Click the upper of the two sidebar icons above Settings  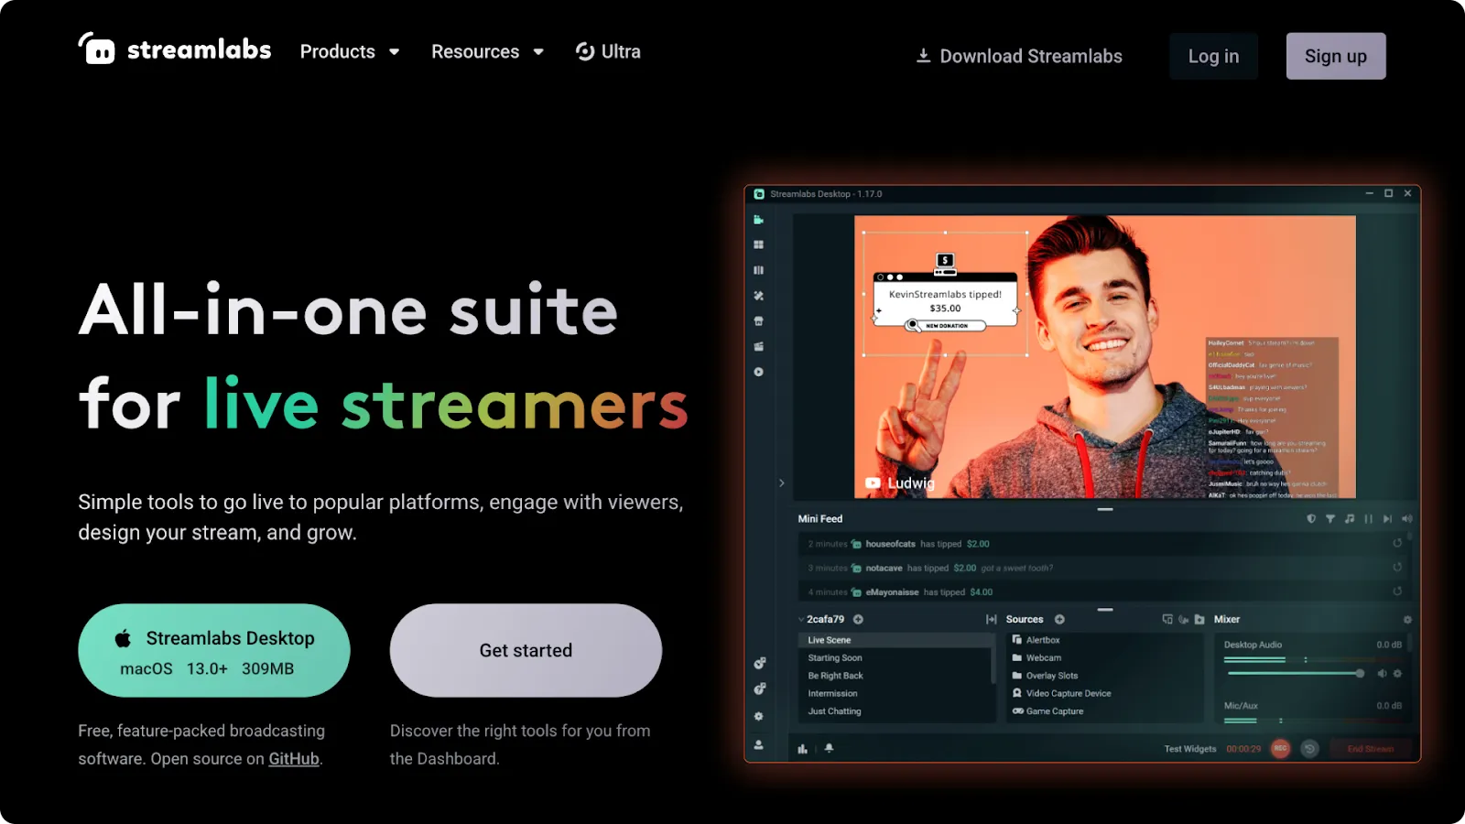[x=759, y=663]
